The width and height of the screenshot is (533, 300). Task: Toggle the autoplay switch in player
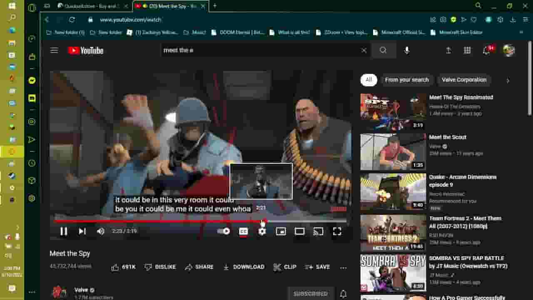[224, 231]
